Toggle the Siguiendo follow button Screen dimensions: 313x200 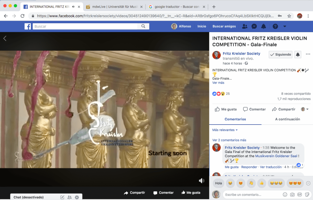[280, 54]
